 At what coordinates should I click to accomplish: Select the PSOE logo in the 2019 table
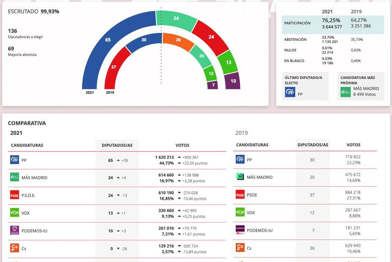[x=240, y=195]
